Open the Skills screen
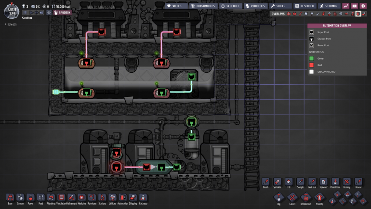Image resolution: width=371 pixels, height=209 pixels. pos(280,6)
